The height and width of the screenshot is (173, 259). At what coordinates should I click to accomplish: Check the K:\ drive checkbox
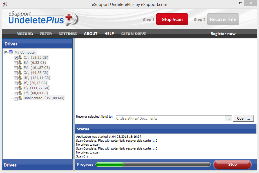click(16, 93)
